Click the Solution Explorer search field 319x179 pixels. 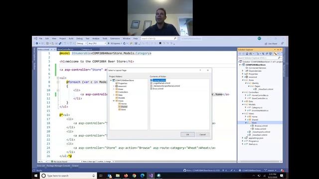coord(260,58)
